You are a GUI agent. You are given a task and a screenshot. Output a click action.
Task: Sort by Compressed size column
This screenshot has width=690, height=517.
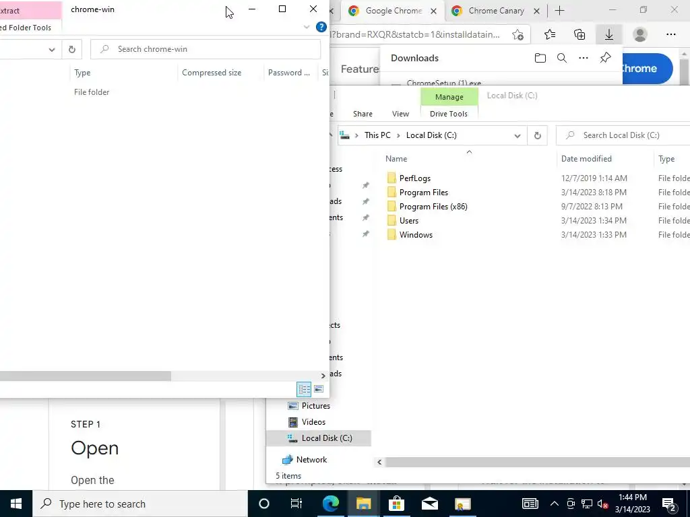coord(212,73)
